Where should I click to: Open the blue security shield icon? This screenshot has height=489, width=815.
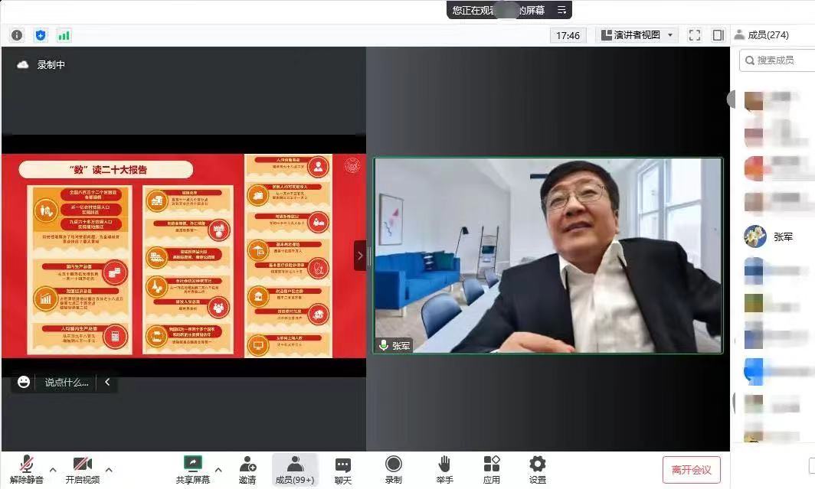click(41, 35)
